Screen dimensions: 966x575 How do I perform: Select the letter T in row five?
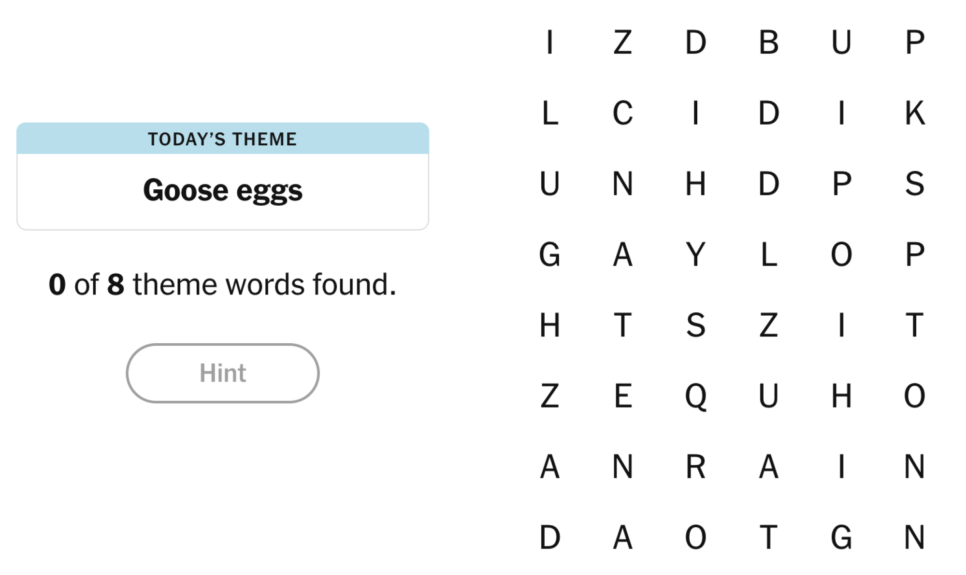point(622,325)
